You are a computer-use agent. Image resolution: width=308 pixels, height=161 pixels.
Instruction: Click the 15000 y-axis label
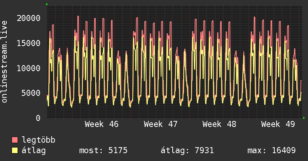point(28,43)
